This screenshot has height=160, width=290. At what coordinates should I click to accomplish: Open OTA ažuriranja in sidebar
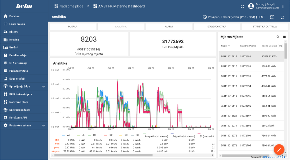(18, 63)
